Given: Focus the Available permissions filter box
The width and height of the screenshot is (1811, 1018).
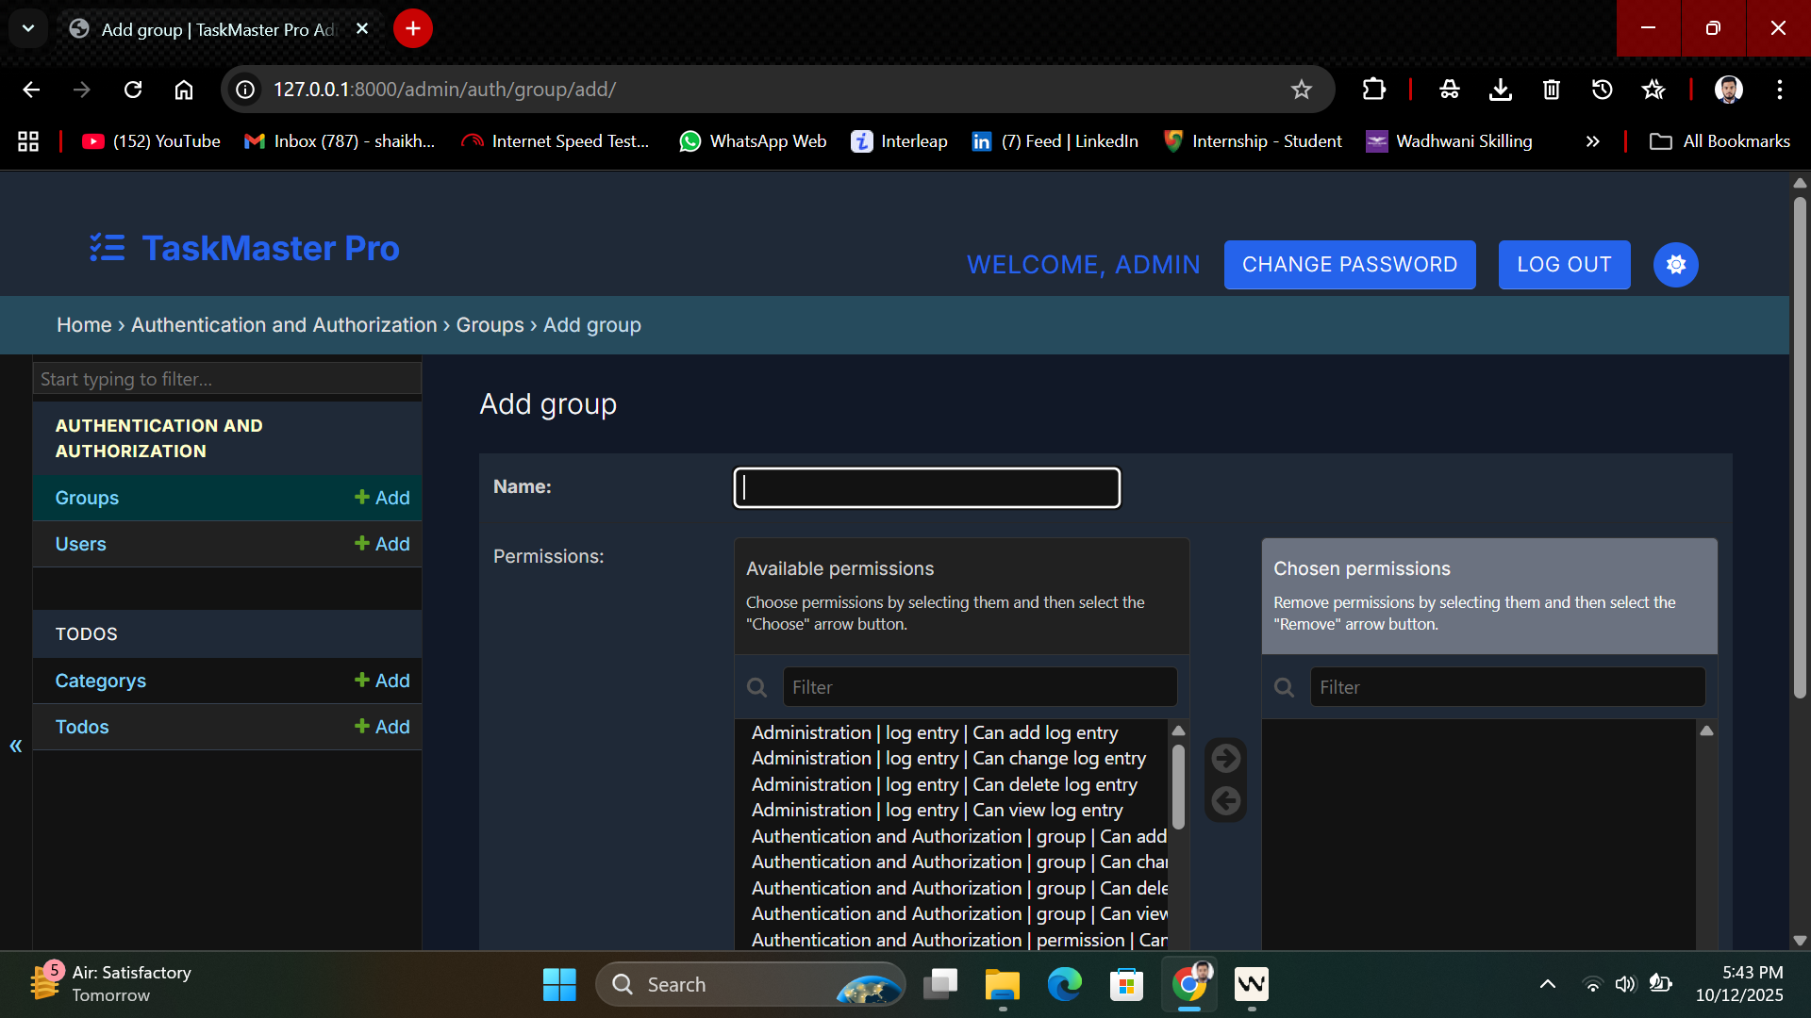Looking at the screenshot, I should pos(980,687).
